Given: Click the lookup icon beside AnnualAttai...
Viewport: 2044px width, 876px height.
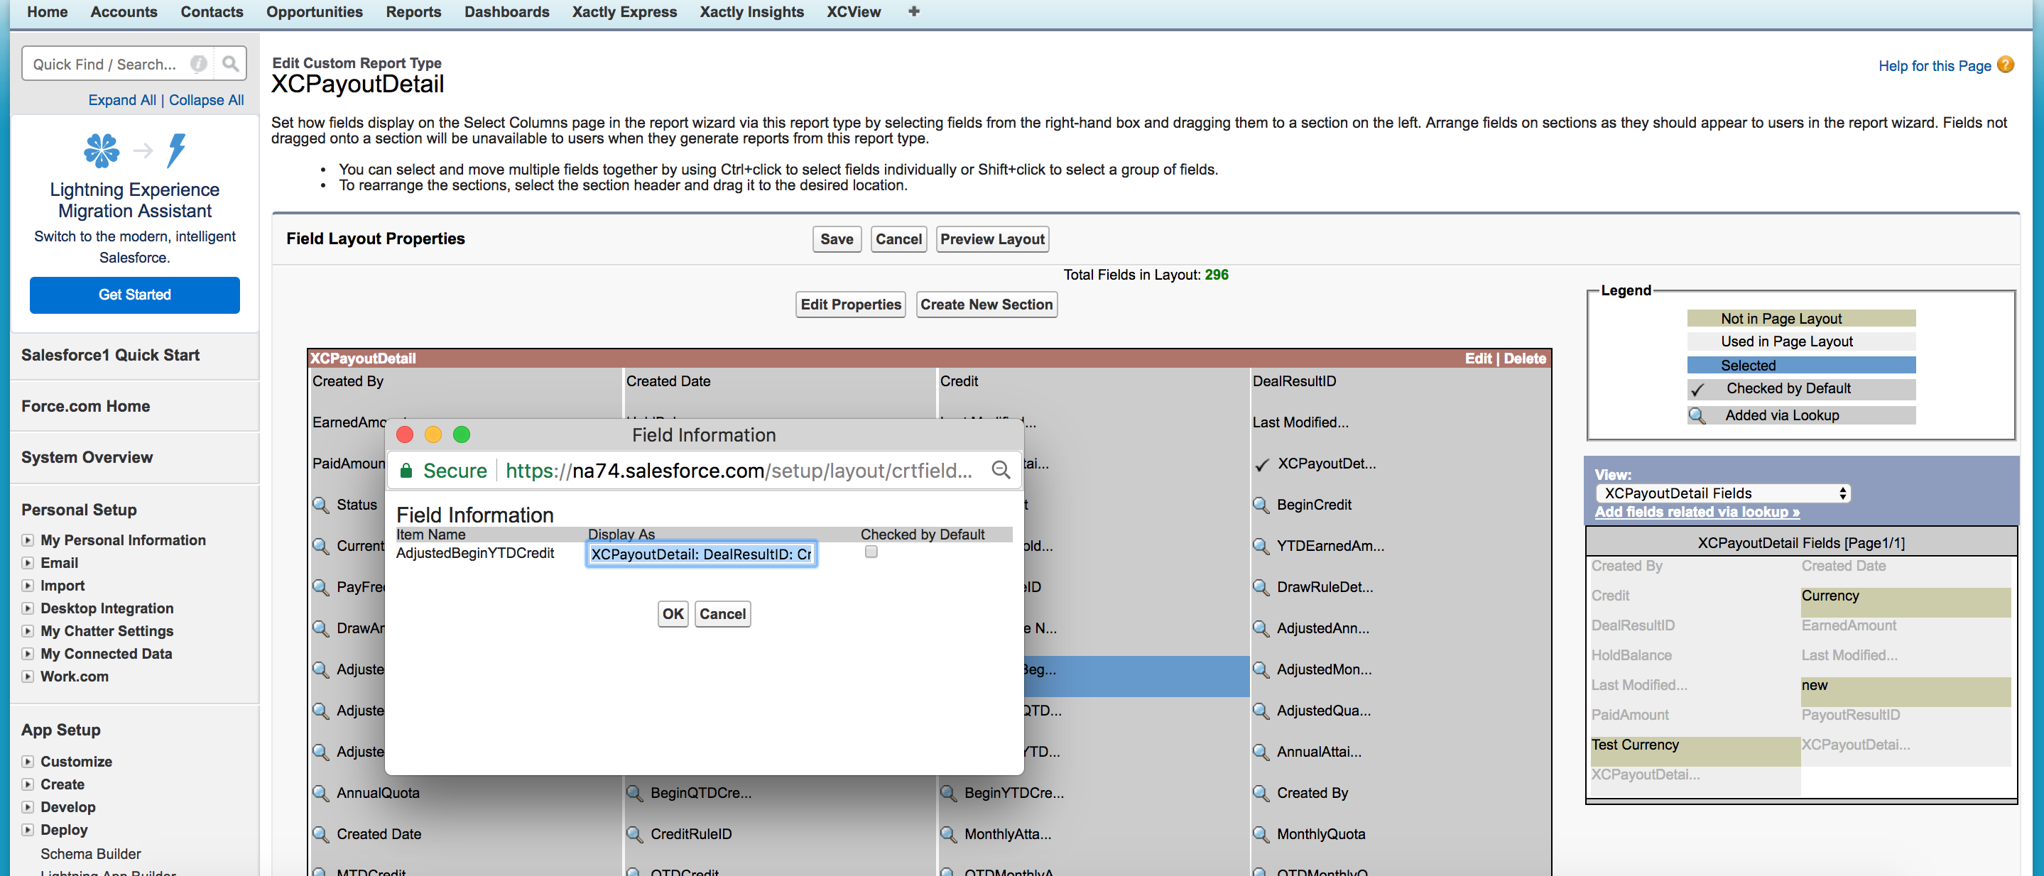Looking at the screenshot, I should point(1261,752).
